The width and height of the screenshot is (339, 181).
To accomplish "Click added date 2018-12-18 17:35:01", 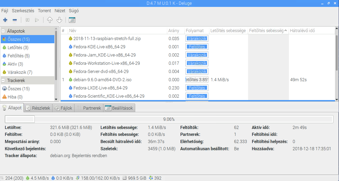I will pos(312,149).
